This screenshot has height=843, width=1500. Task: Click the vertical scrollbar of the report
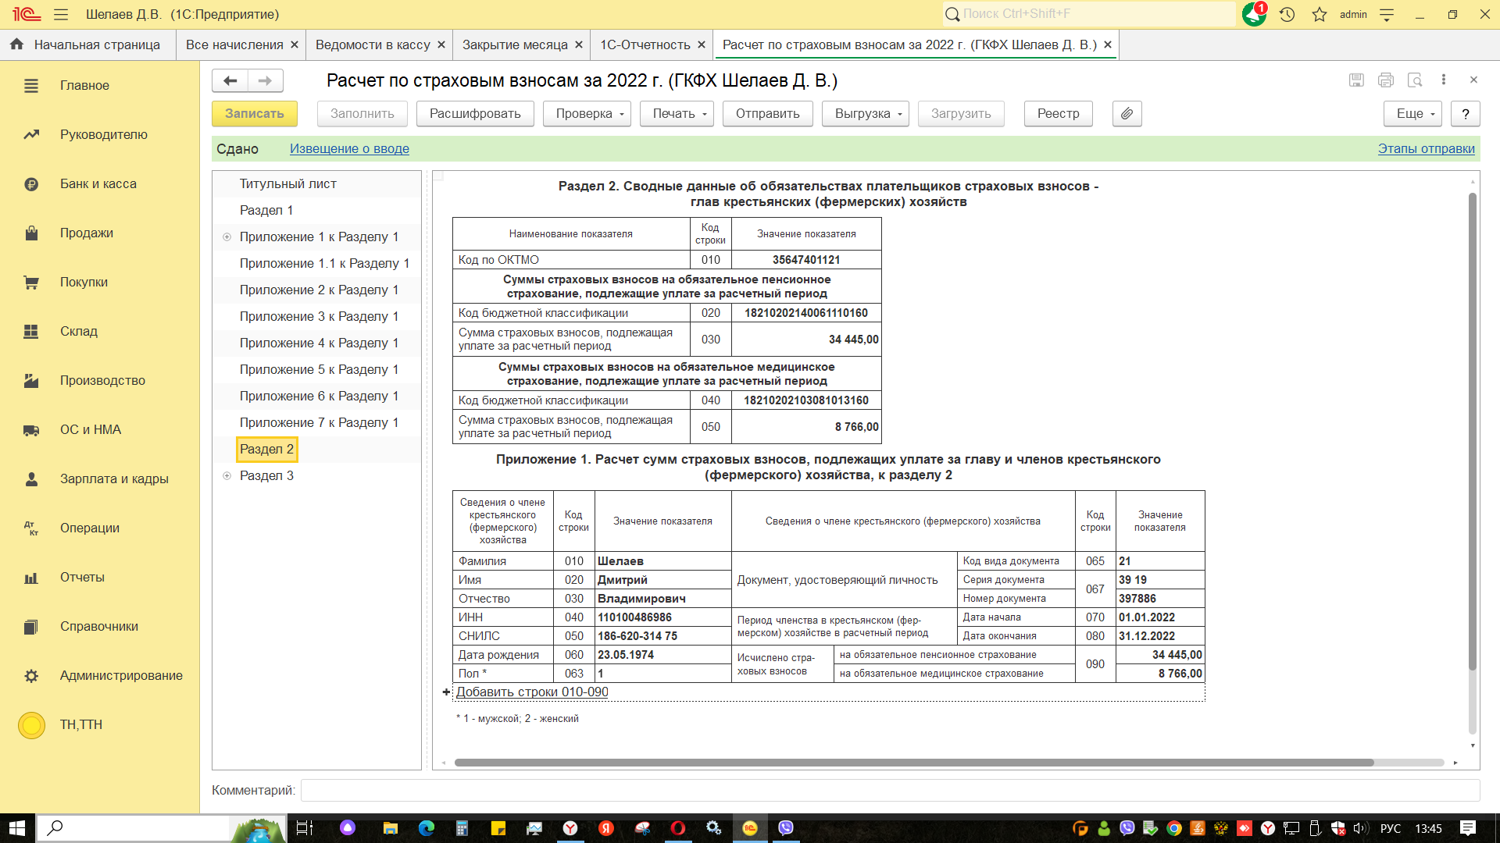(x=1473, y=431)
